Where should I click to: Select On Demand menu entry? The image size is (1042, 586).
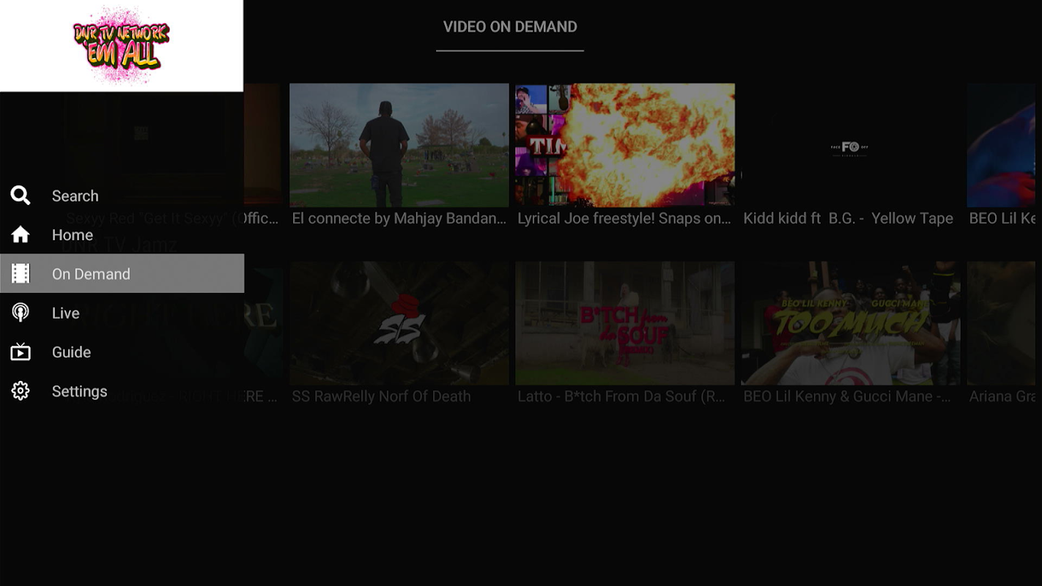(122, 274)
